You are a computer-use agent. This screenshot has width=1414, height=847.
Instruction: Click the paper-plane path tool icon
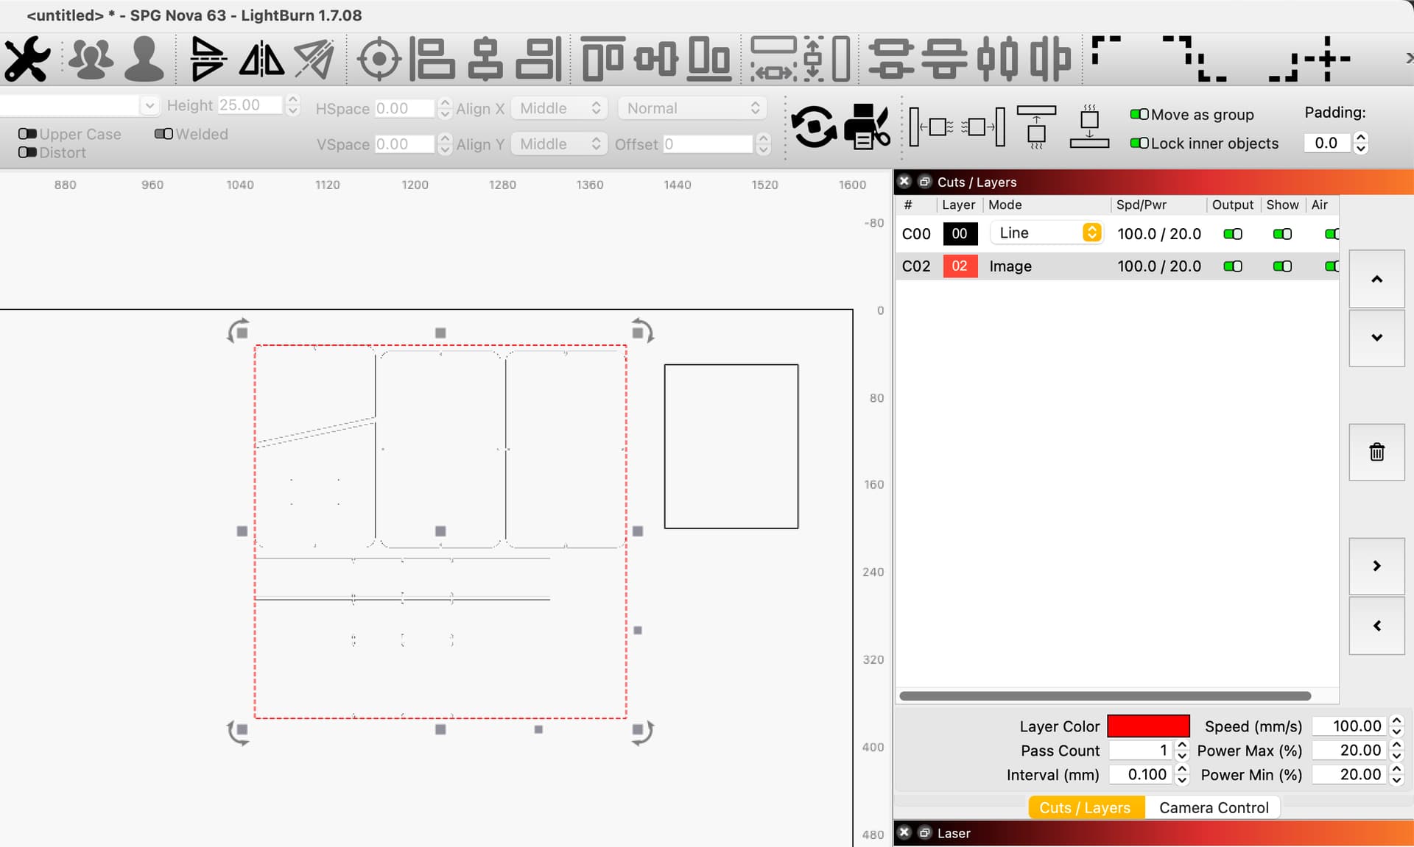click(314, 59)
